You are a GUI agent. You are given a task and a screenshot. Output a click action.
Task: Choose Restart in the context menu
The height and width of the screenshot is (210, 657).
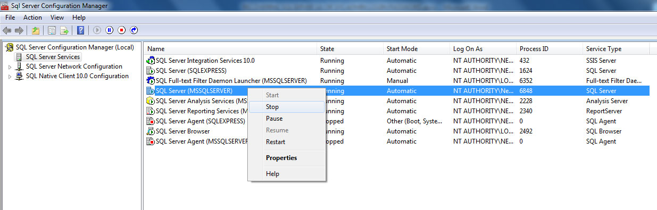click(287, 142)
